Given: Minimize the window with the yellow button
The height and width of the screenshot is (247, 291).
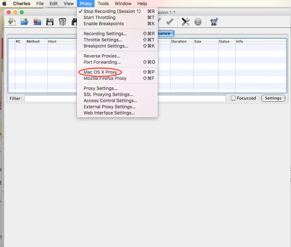Looking at the screenshot, I should (x=15, y=12).
